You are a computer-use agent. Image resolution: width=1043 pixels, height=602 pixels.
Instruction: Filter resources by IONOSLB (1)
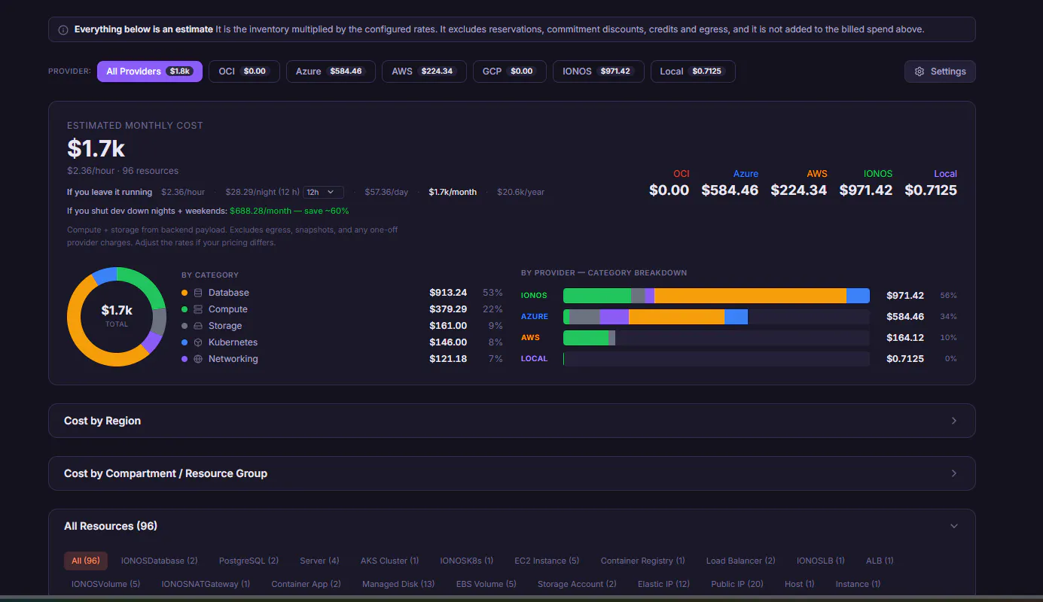[x=821, y=561]
